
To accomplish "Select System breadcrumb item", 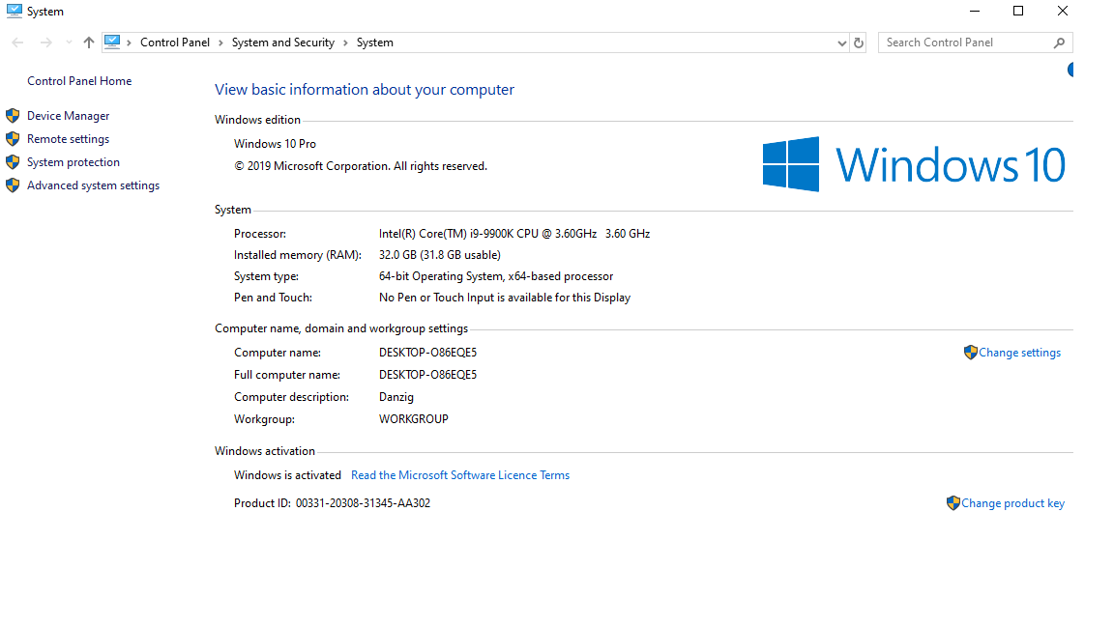I will tap(375, 43).
